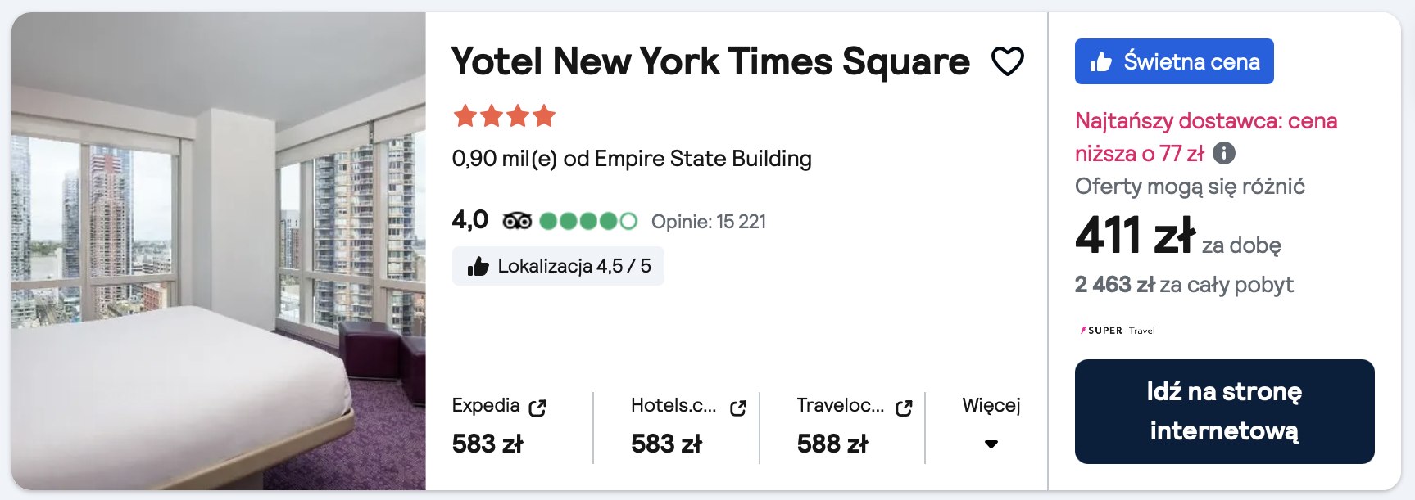Click the info icon beside price difference
This screenshot has width=1415, height=500.
tap(1223, 153)
